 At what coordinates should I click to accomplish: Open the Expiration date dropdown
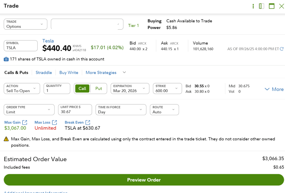[130, 88]
